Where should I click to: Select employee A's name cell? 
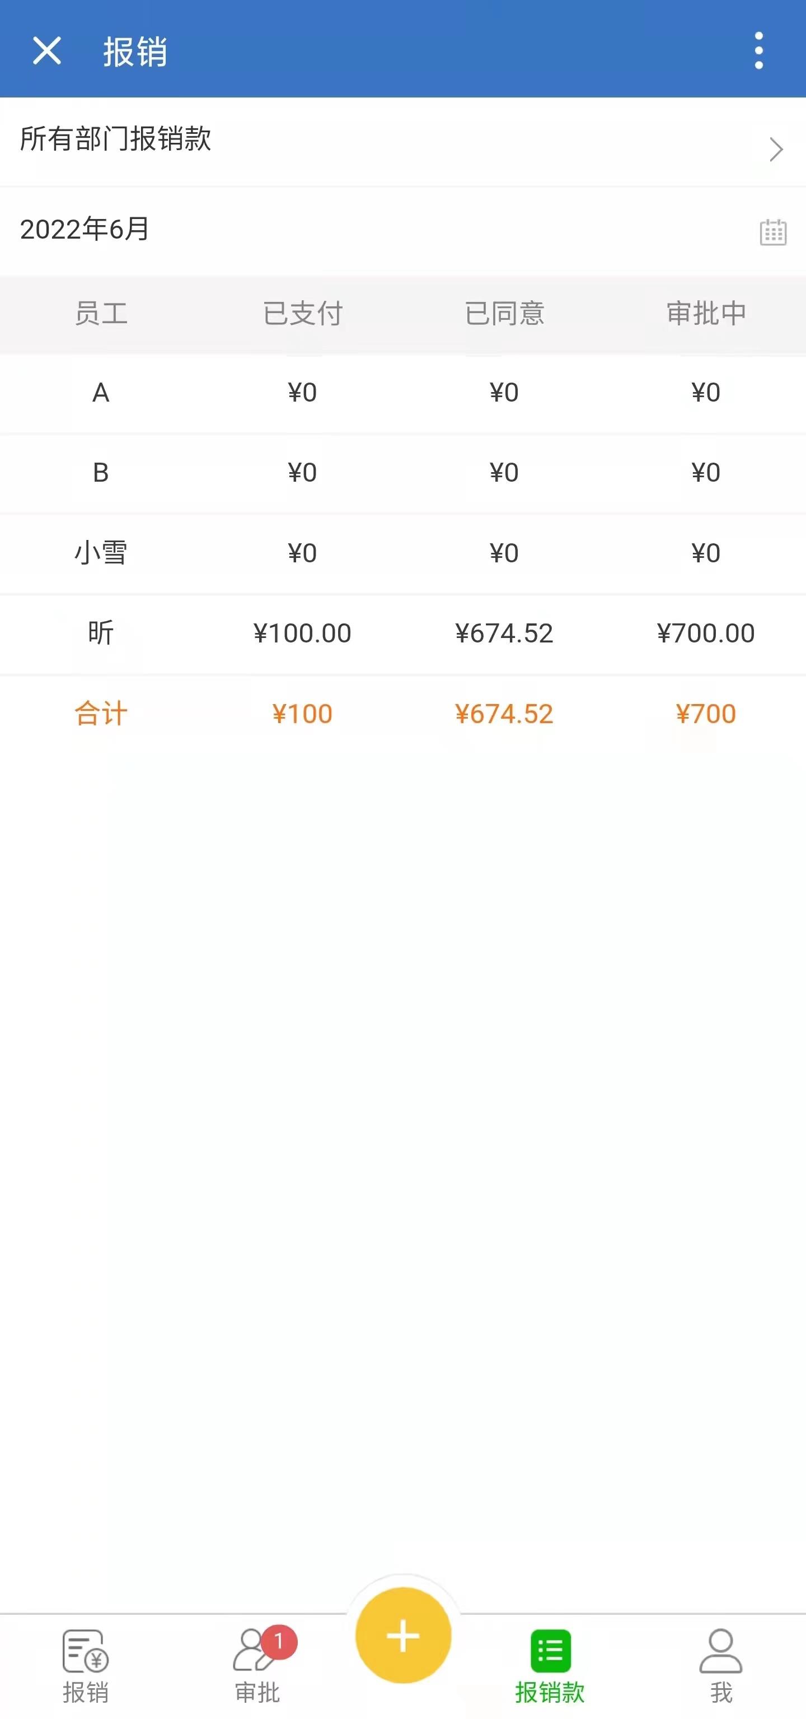[101, 393]
